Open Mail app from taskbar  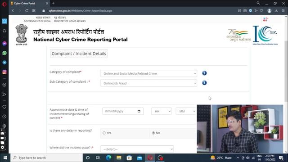(139, 158)
